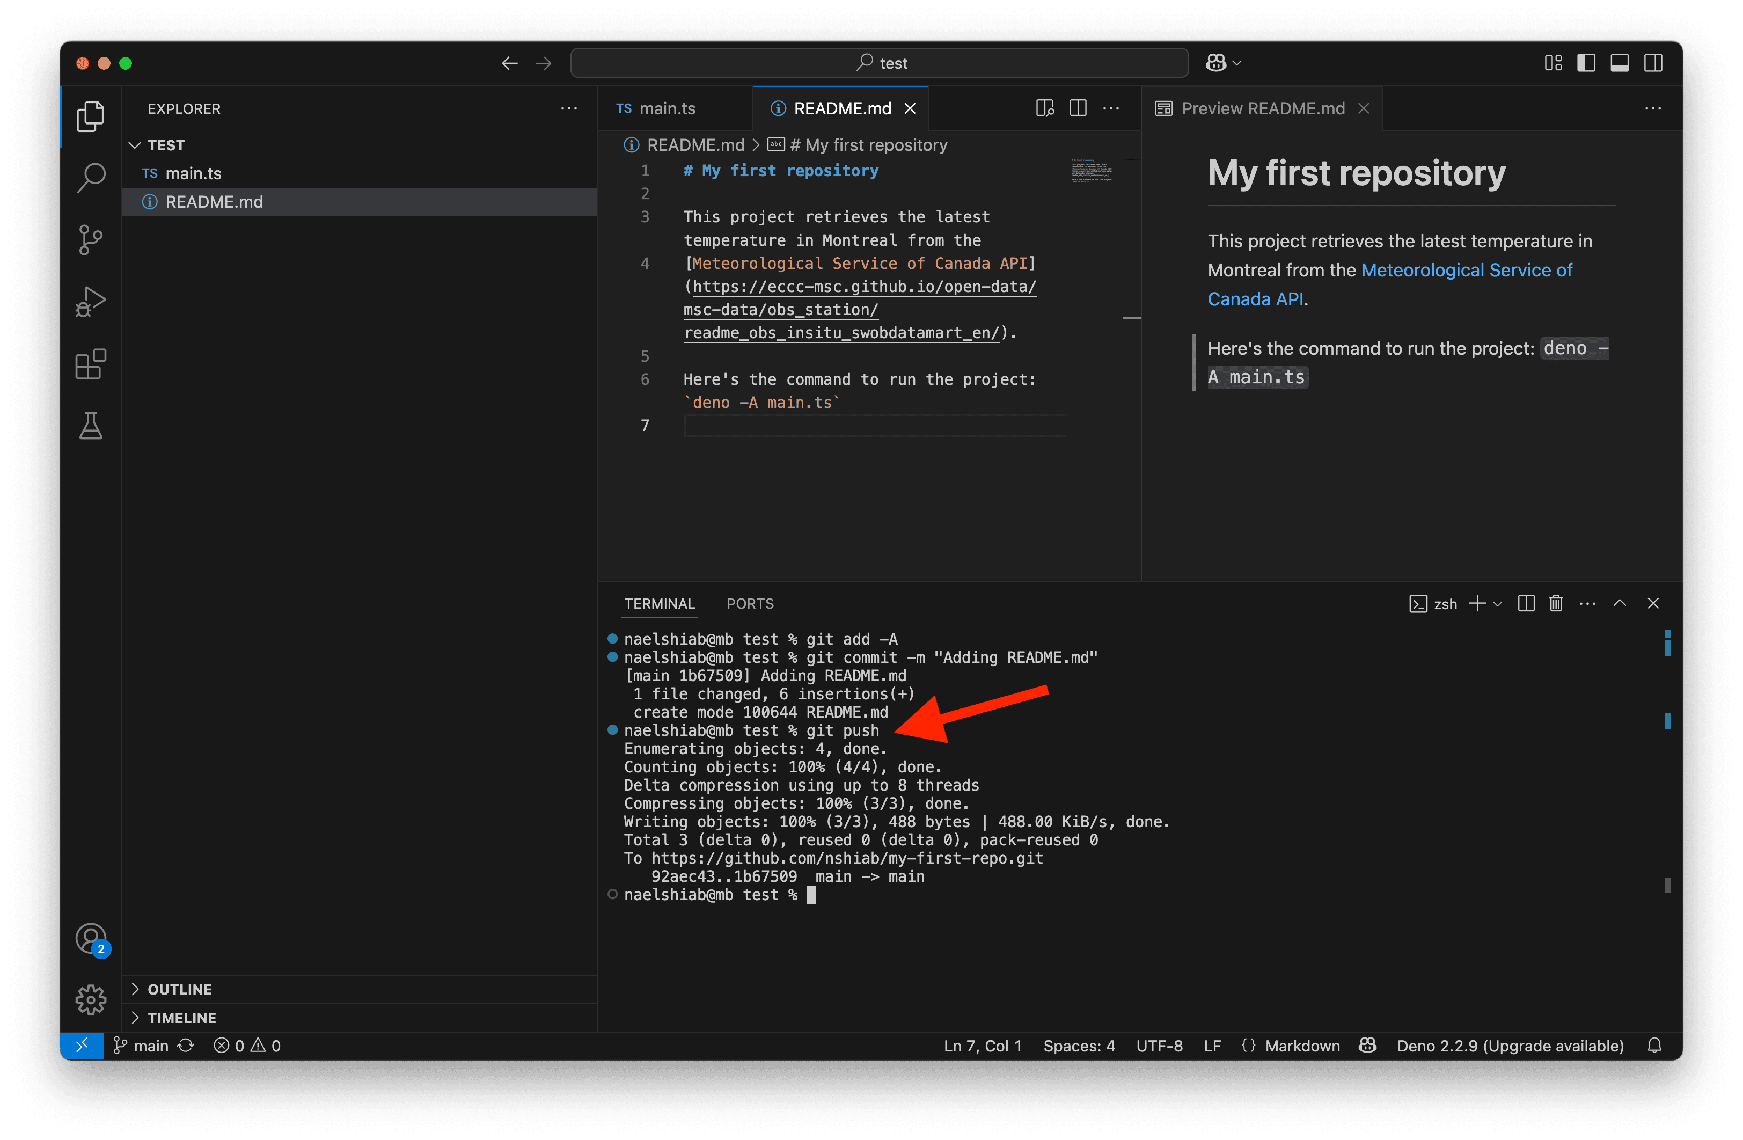Change indentation via Spaces: 4

tap(1079, 1046)
